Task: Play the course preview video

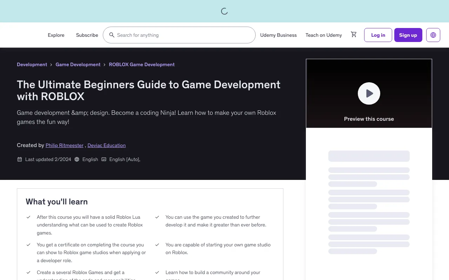Action: point(369,93)
